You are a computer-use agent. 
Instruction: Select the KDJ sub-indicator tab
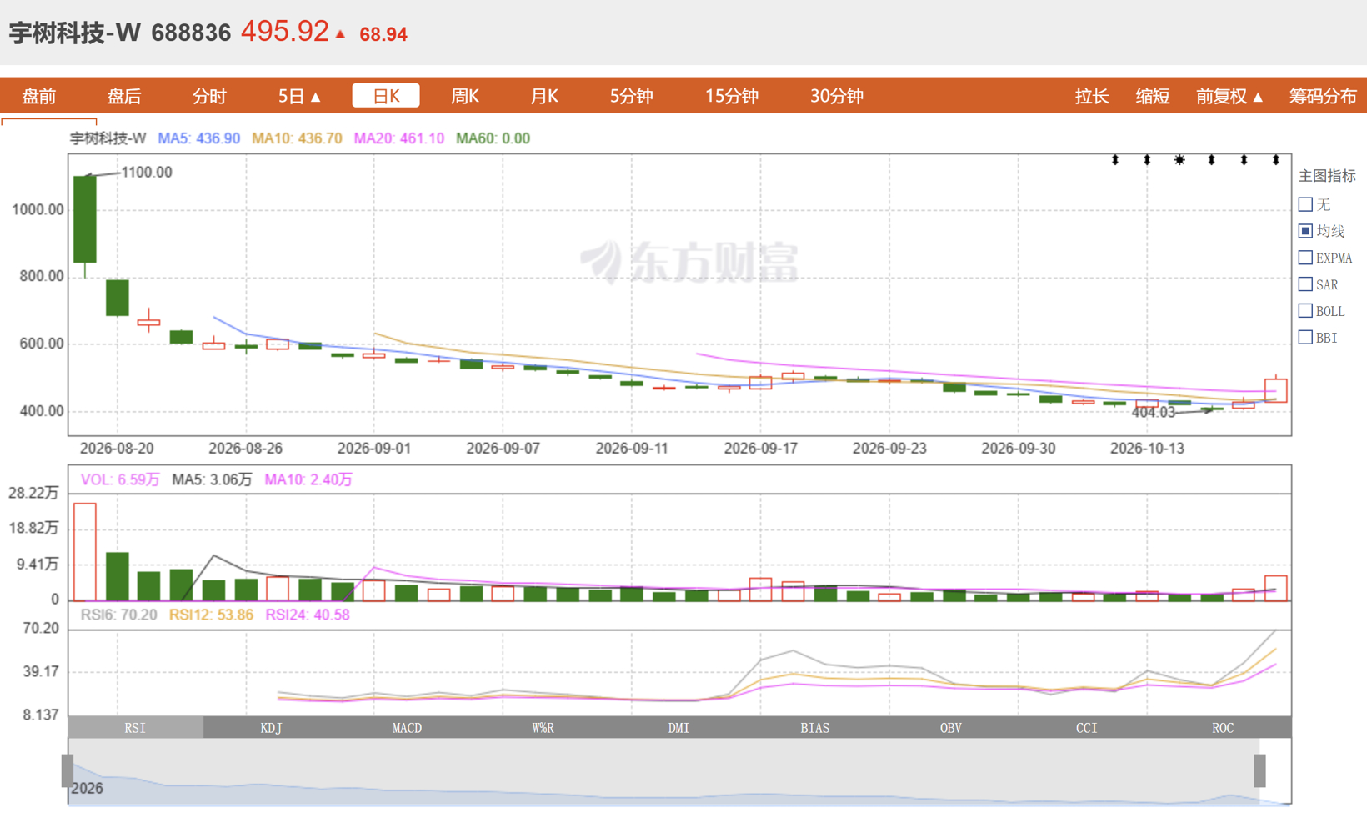[272, 727]
